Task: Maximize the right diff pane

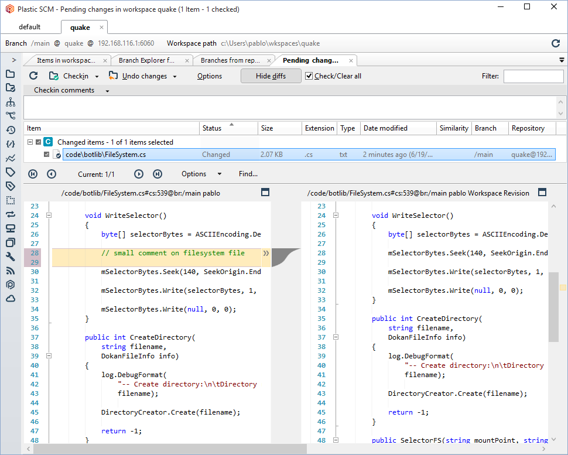Action: pyautogui.click(x=542, y=192)
